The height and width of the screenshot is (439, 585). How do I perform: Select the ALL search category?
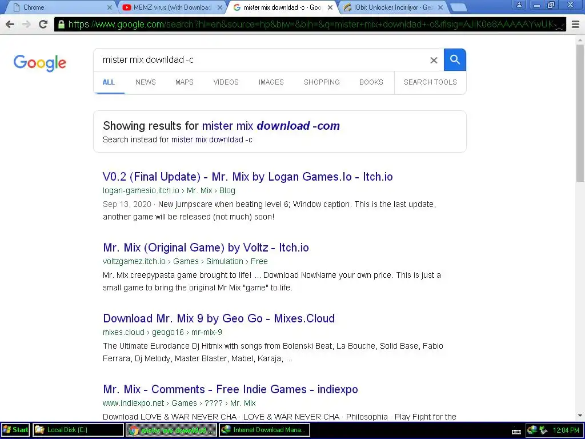pyautogui.click(x=109, y=82)
